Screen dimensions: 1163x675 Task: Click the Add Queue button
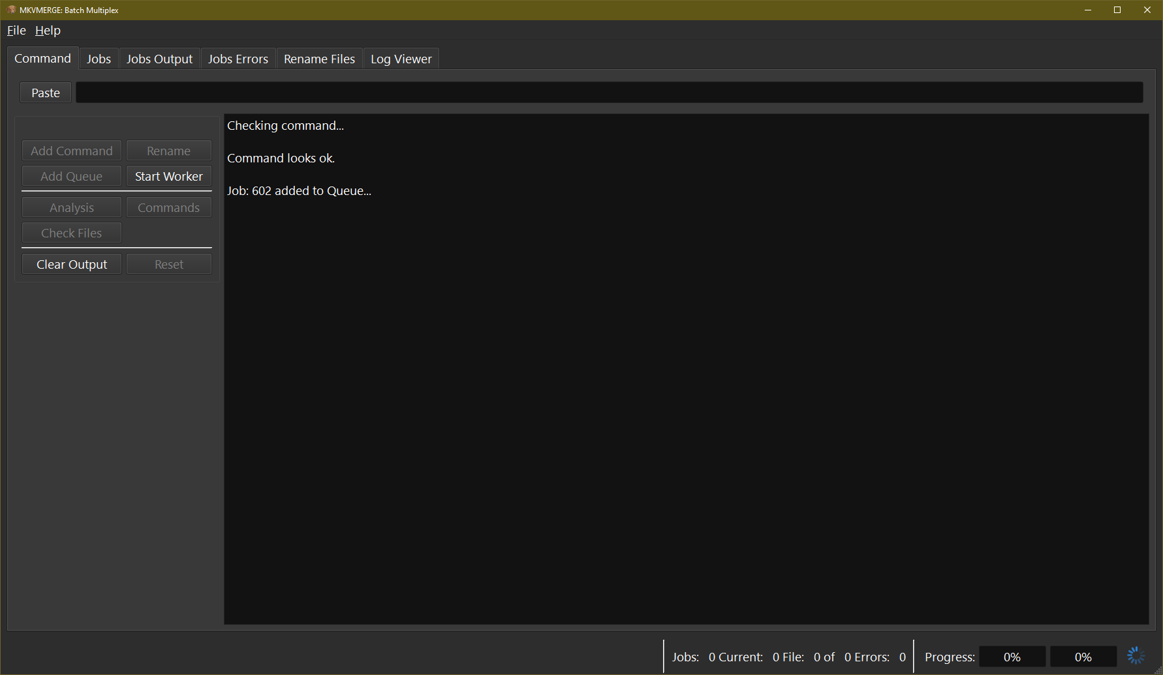click(72, 176)
